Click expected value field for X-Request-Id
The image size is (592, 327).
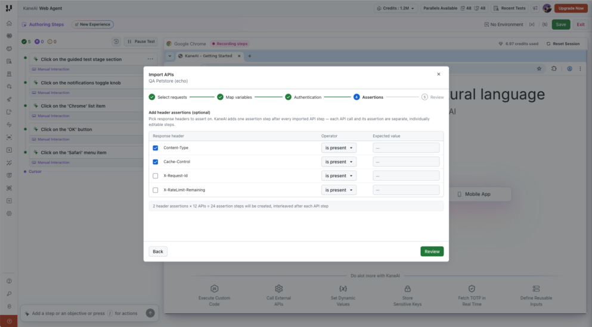[406, 176]
